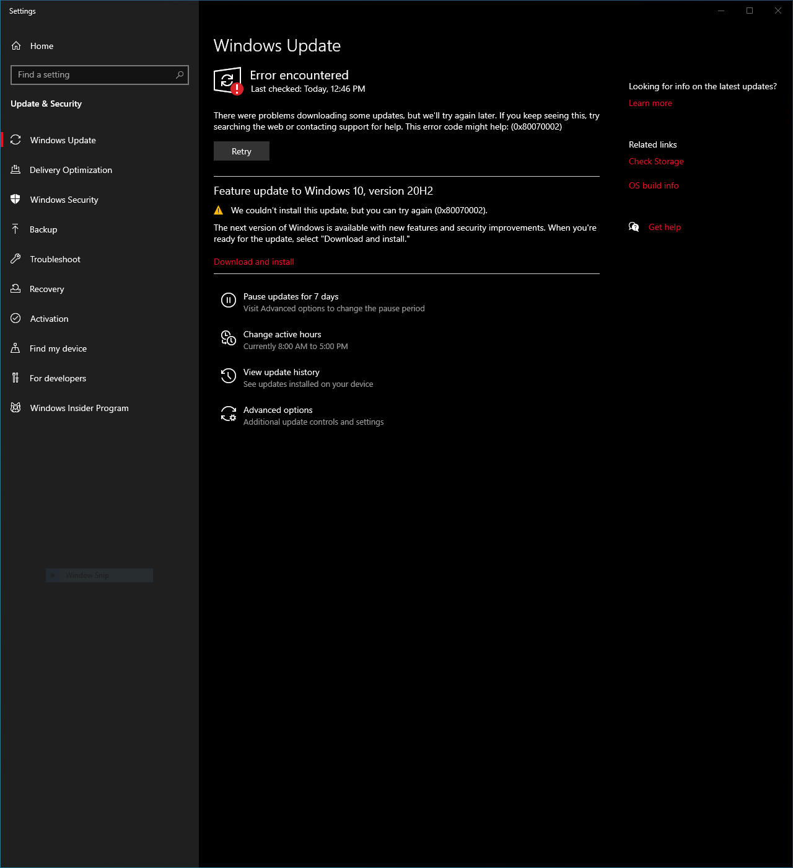Maximize the Settings window
The height and width of the screenshot is (868, 793).
pos(750,11)
